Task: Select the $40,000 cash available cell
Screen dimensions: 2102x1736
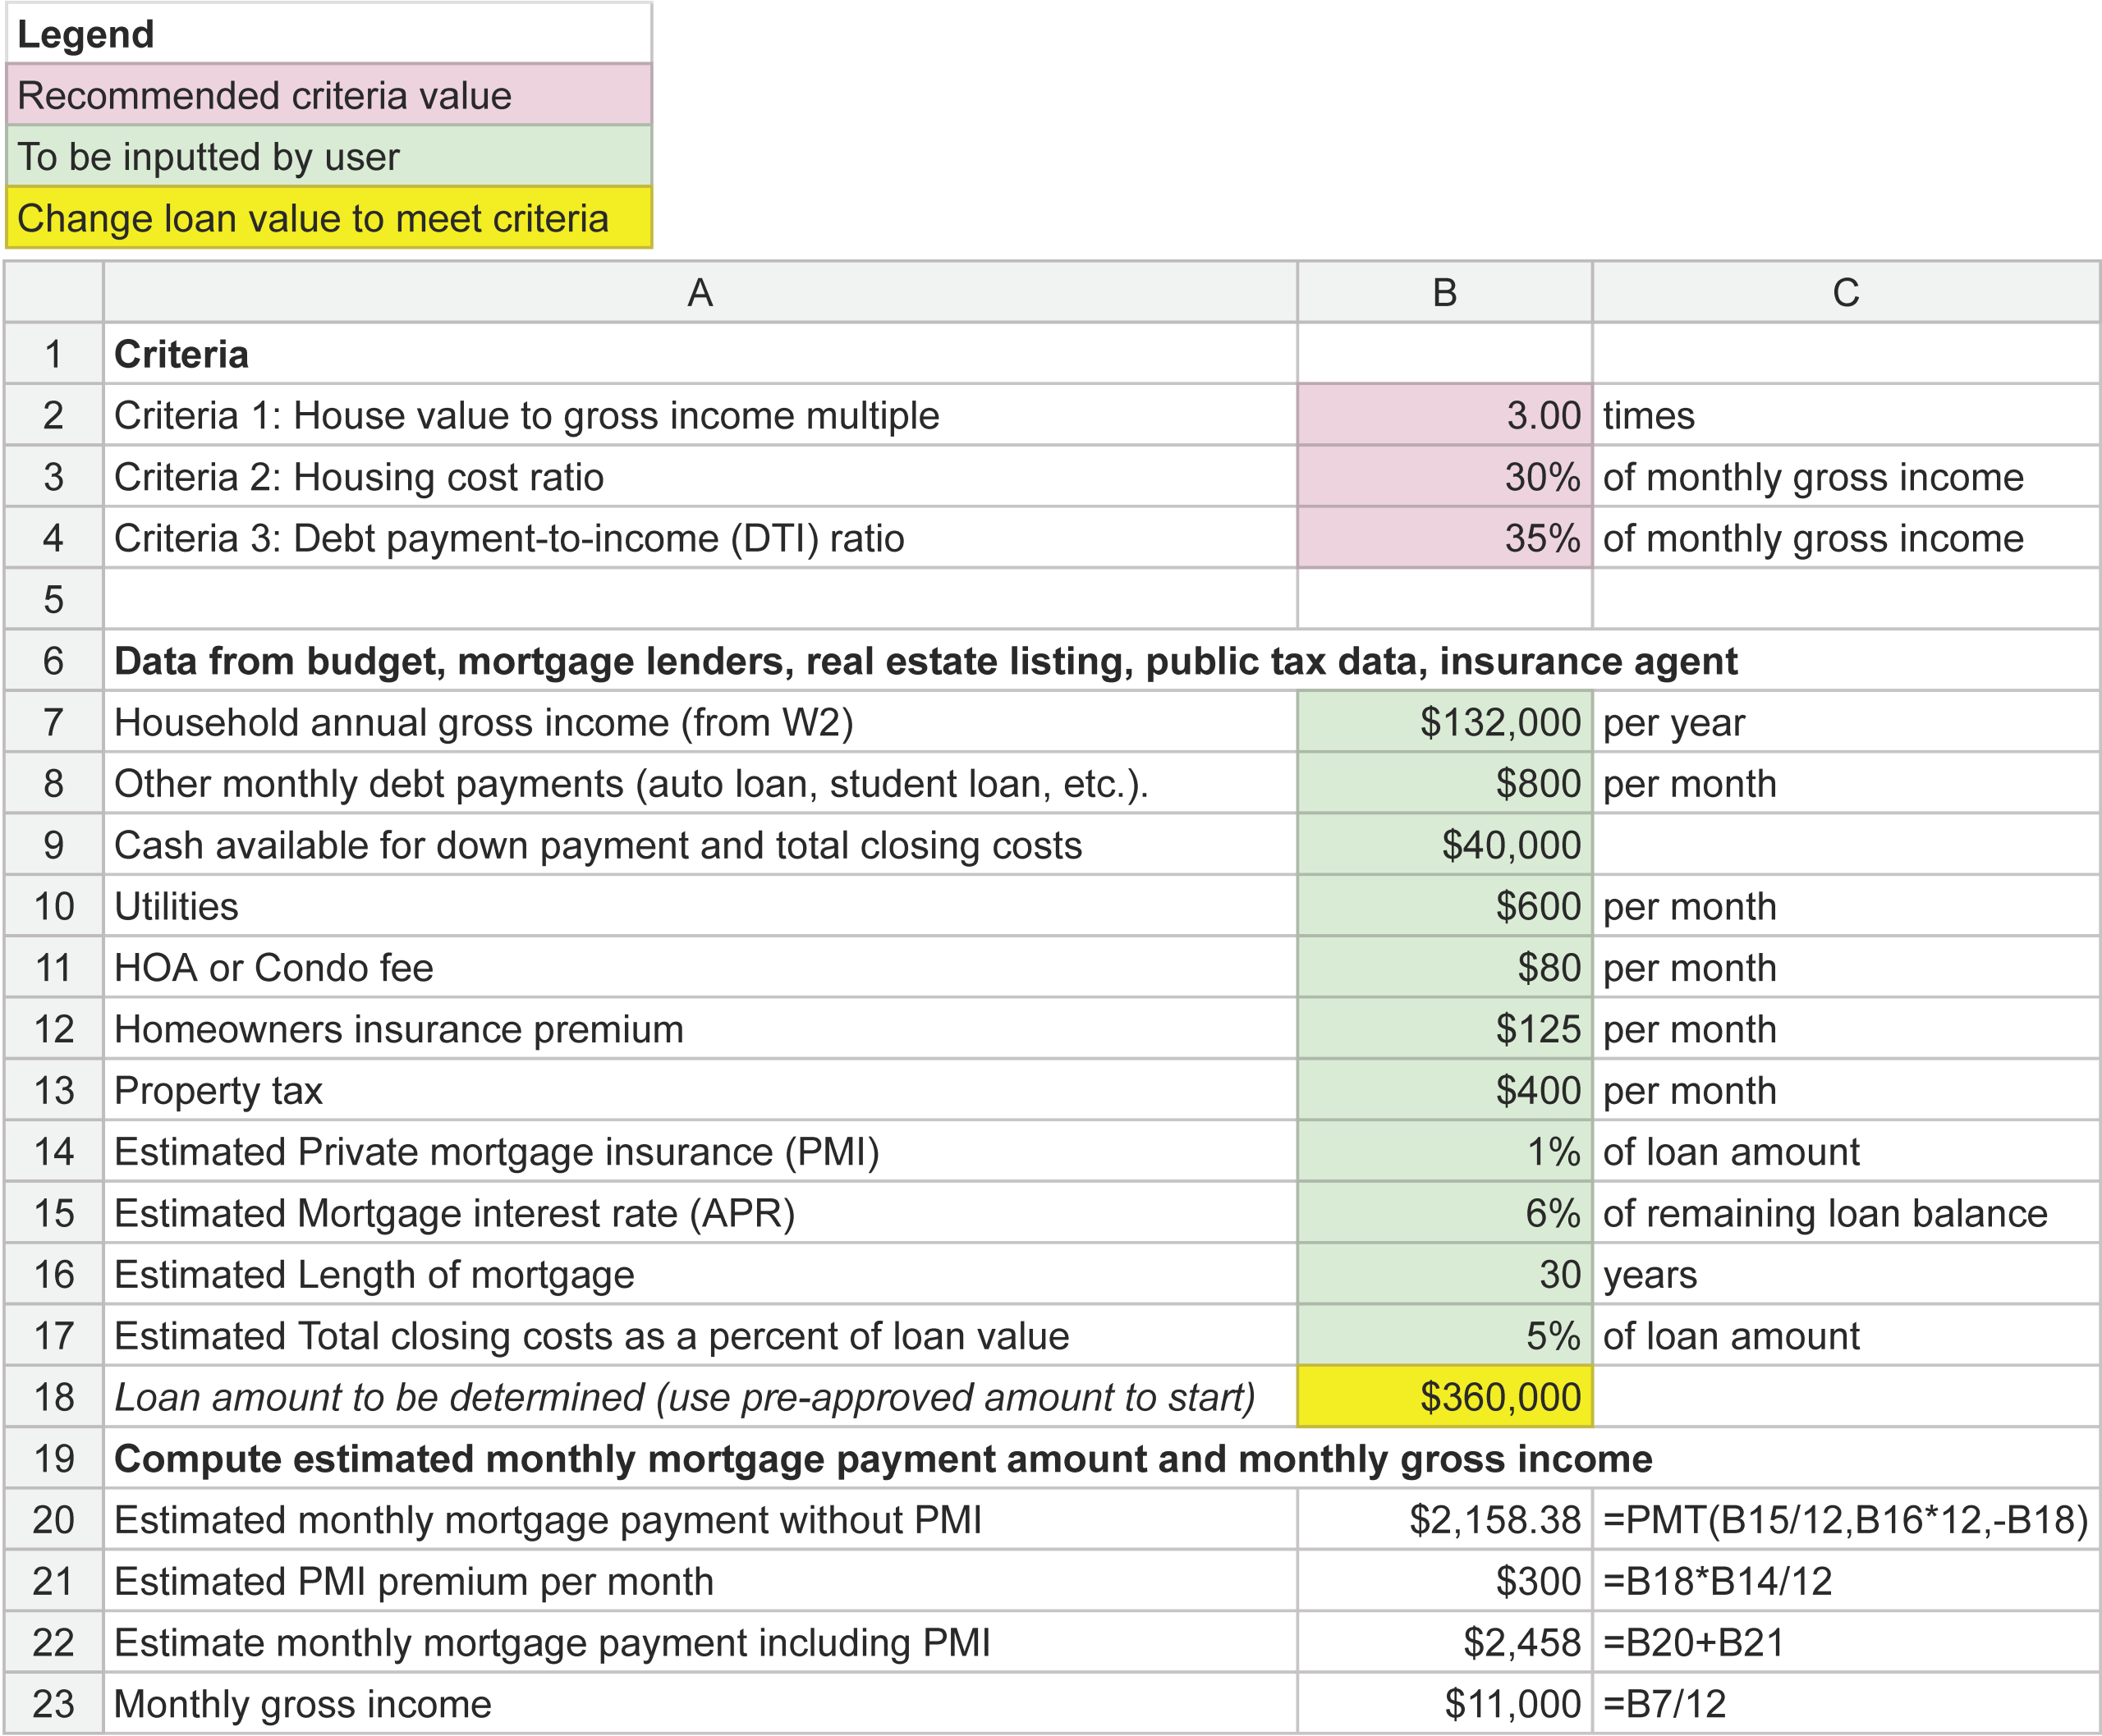Action: [1443, 845]
